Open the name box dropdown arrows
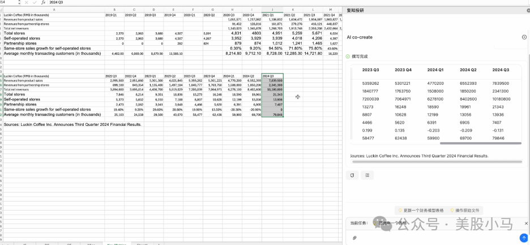Screen dimensions: 530x245 (x=19, y=2)
